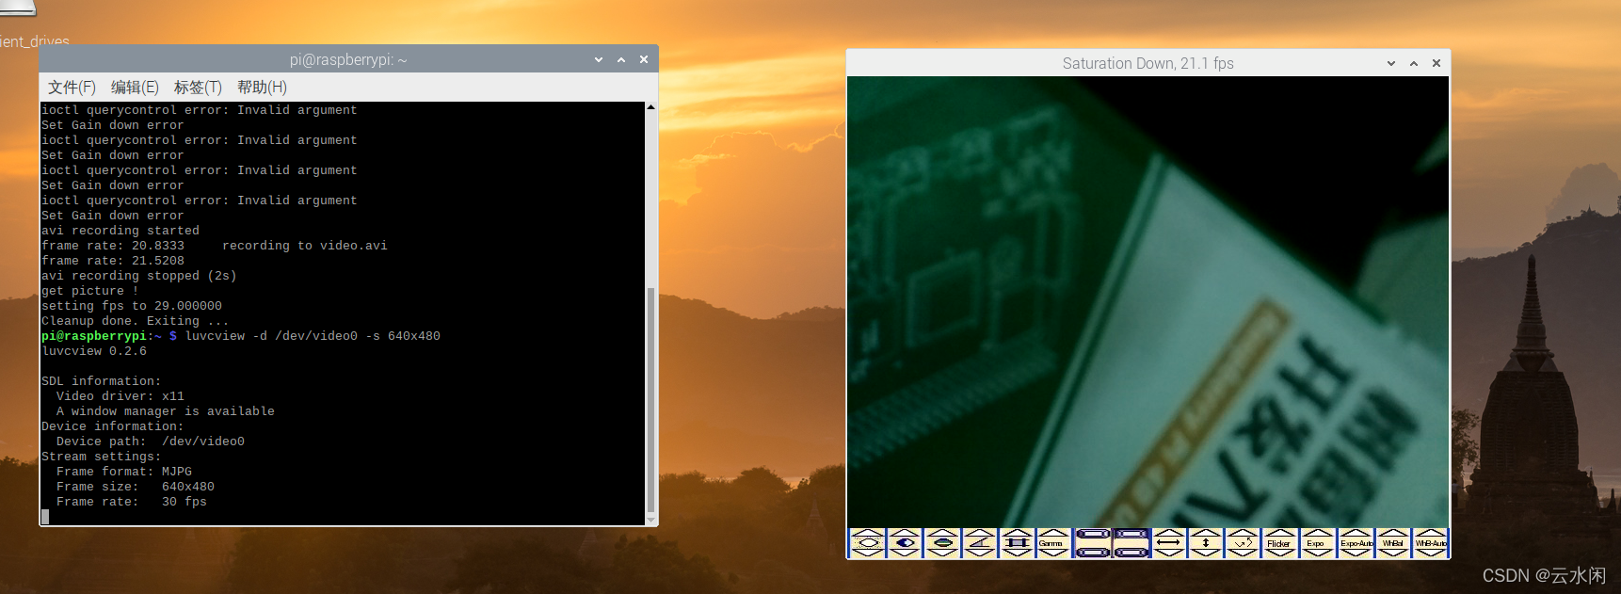
Task: Click the down triangle below Expo-Auto
Action: tap(1355, 553)
